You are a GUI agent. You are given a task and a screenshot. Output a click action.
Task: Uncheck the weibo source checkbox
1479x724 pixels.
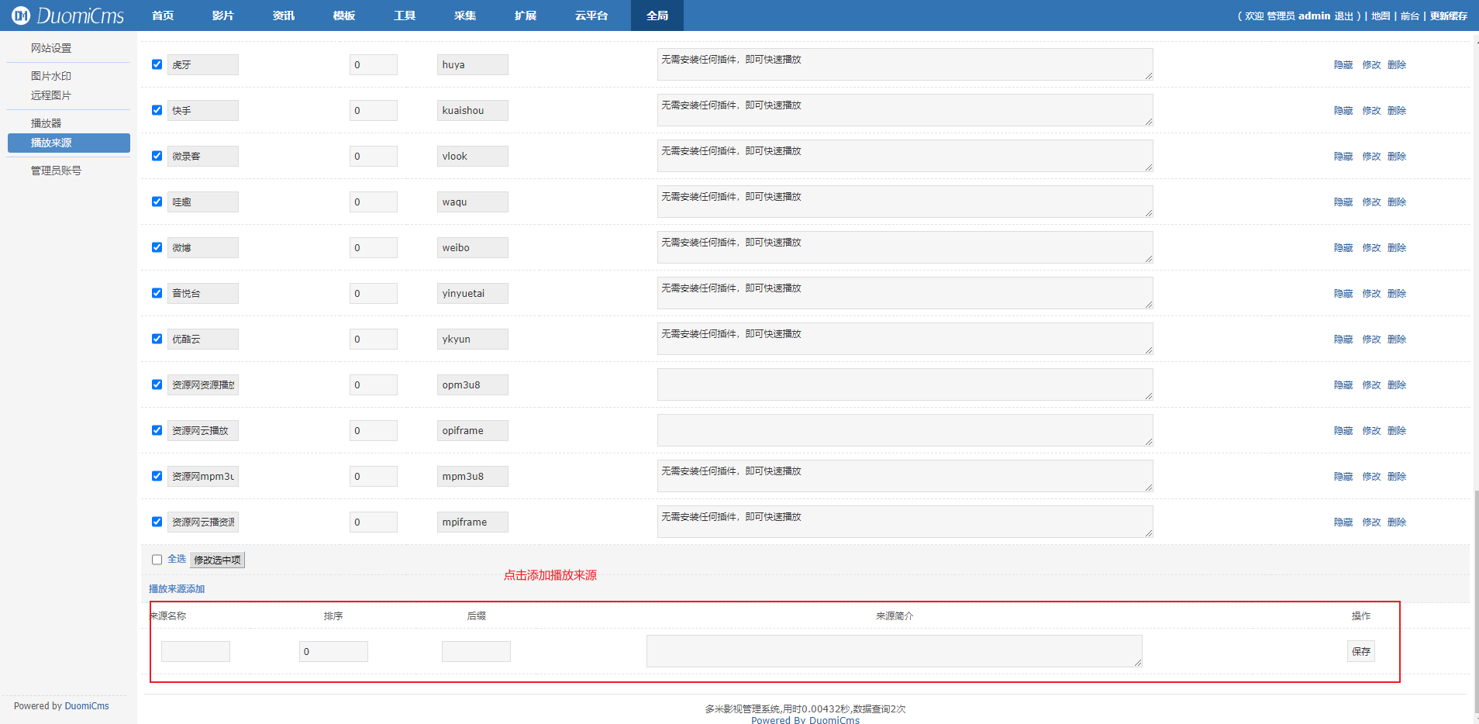(x=157, y=247)
